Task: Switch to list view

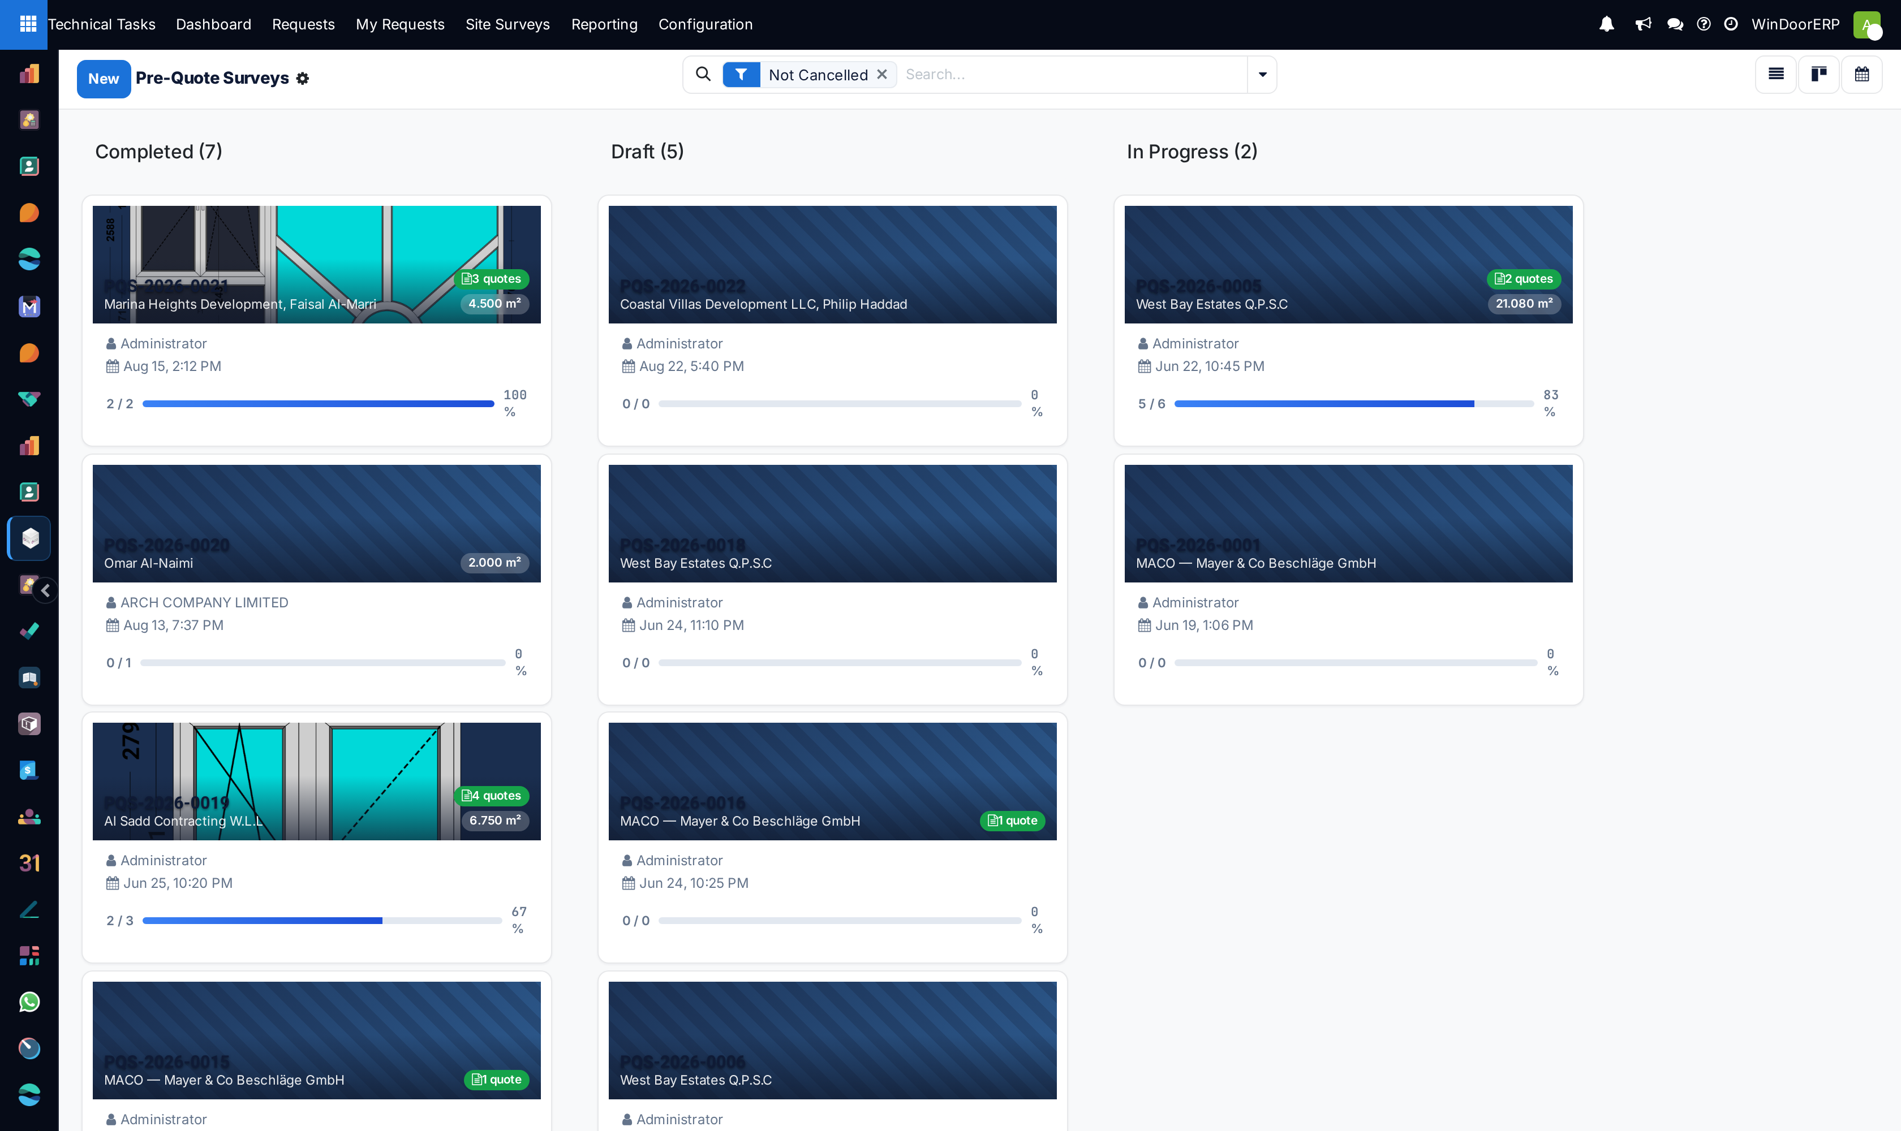Action: [x=1776, y=75]
